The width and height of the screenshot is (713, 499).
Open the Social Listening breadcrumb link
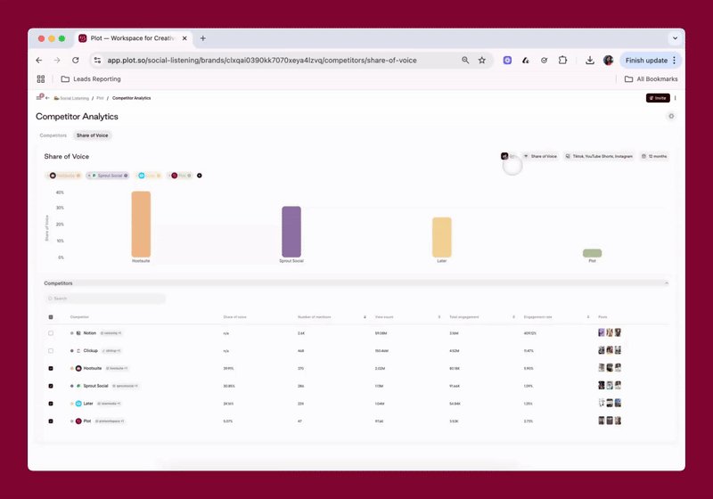click(71, 98)
